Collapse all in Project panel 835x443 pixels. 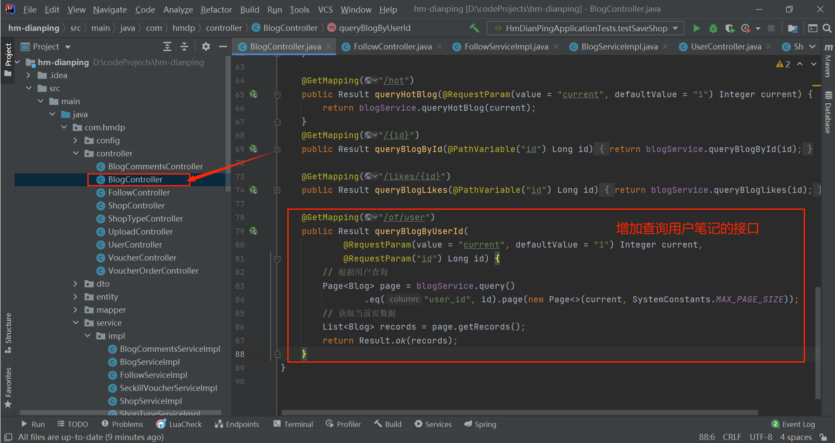[184, 46]
